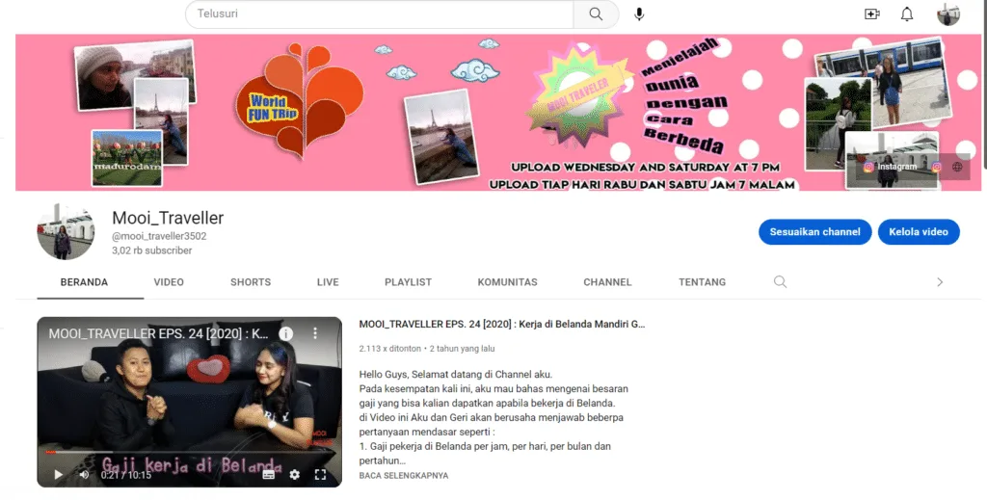
Task: Open the create video icon
Action: point(872,14)
